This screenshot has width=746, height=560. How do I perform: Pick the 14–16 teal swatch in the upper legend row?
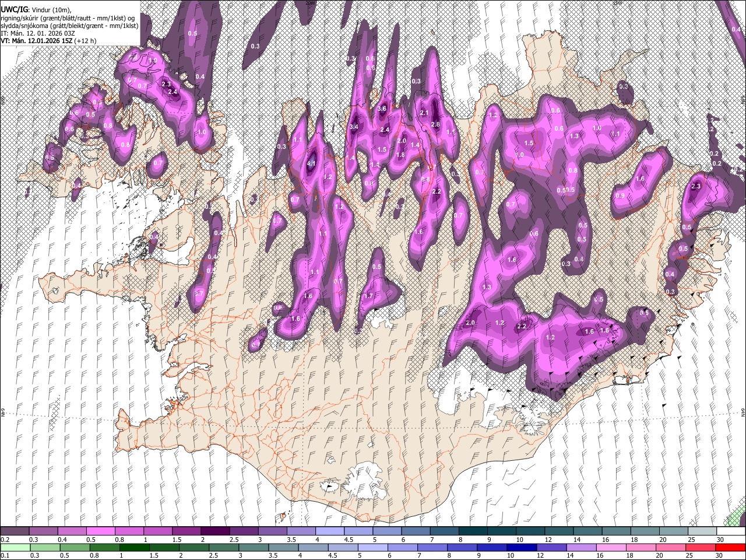587,531
